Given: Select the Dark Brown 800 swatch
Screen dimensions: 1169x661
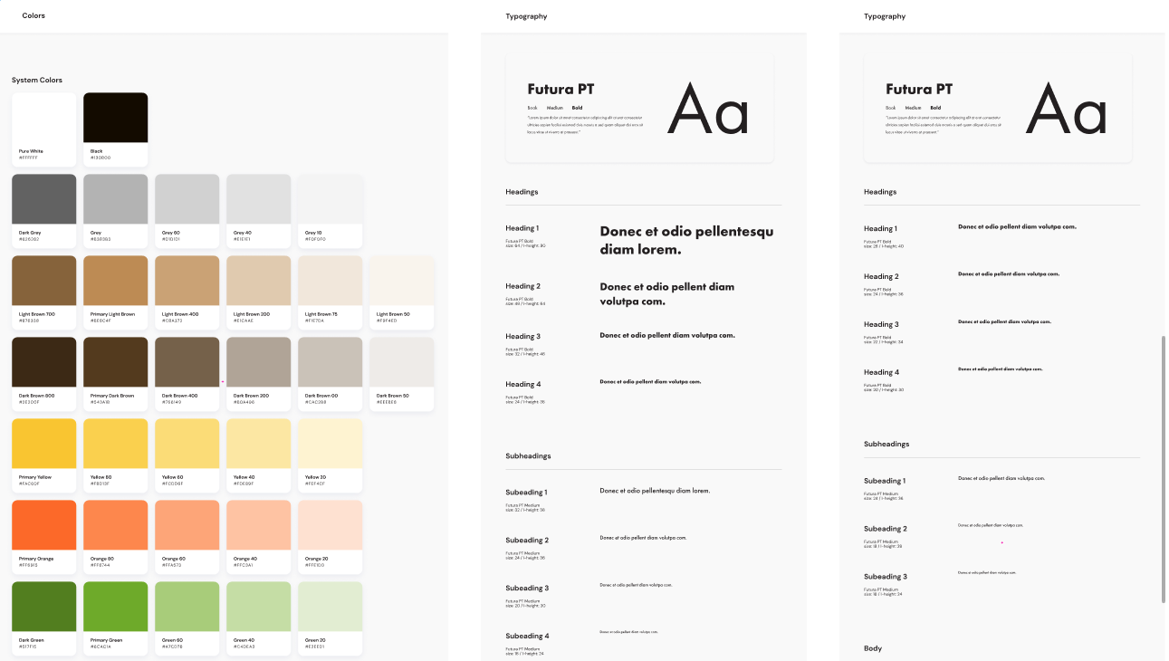Looking at the screenshot, I should pyautogui.click(x=43, y=362).
